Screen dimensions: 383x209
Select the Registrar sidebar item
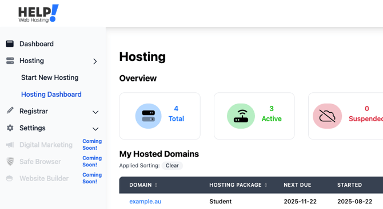pos(34,111)
